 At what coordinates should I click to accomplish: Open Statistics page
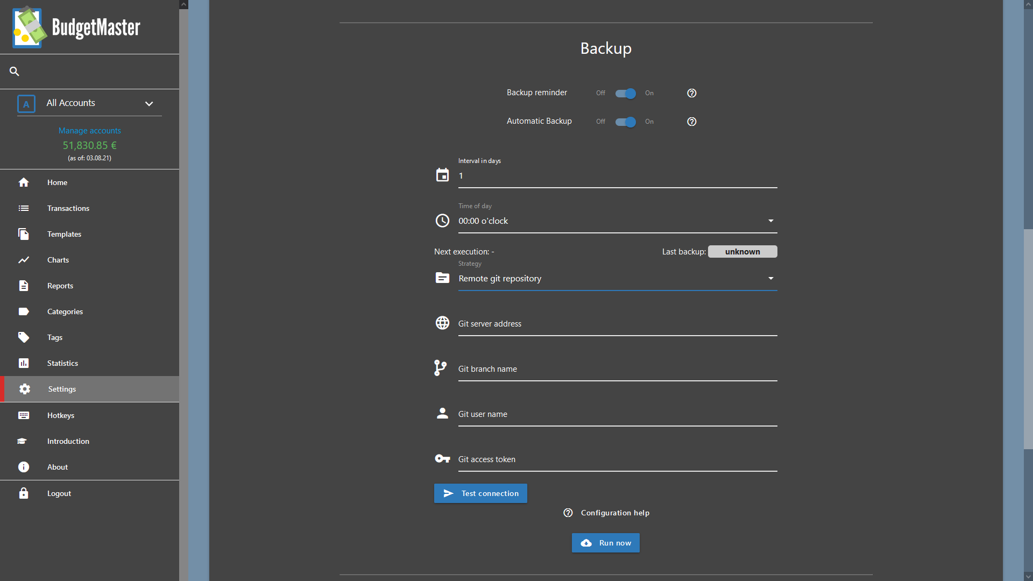(x=89, y=363)
